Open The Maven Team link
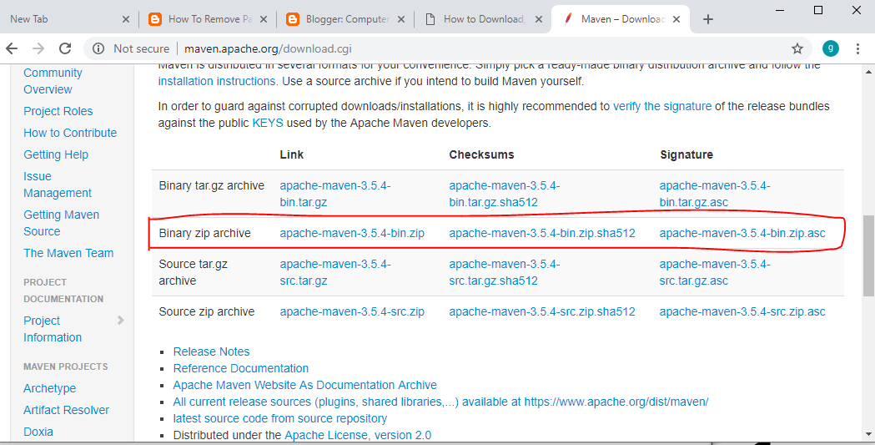This screenshot has height=445, width=875. [x=68, y=253]
